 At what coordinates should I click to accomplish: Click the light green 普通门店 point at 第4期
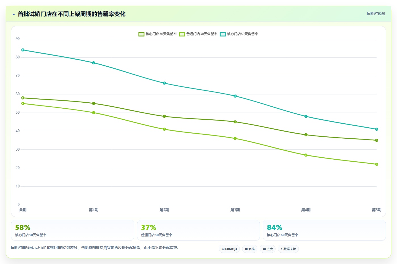point(306,155)
